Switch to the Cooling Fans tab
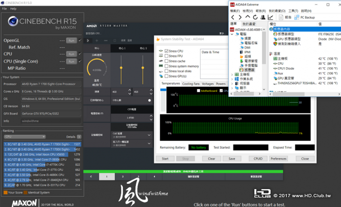This screenshot has height=207, width=341. pyautogui.click(x=191, y=84)
